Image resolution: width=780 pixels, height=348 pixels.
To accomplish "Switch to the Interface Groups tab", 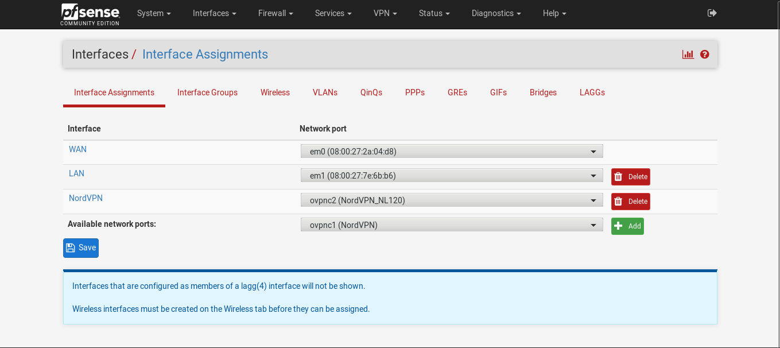I will (x=207, y=92).
